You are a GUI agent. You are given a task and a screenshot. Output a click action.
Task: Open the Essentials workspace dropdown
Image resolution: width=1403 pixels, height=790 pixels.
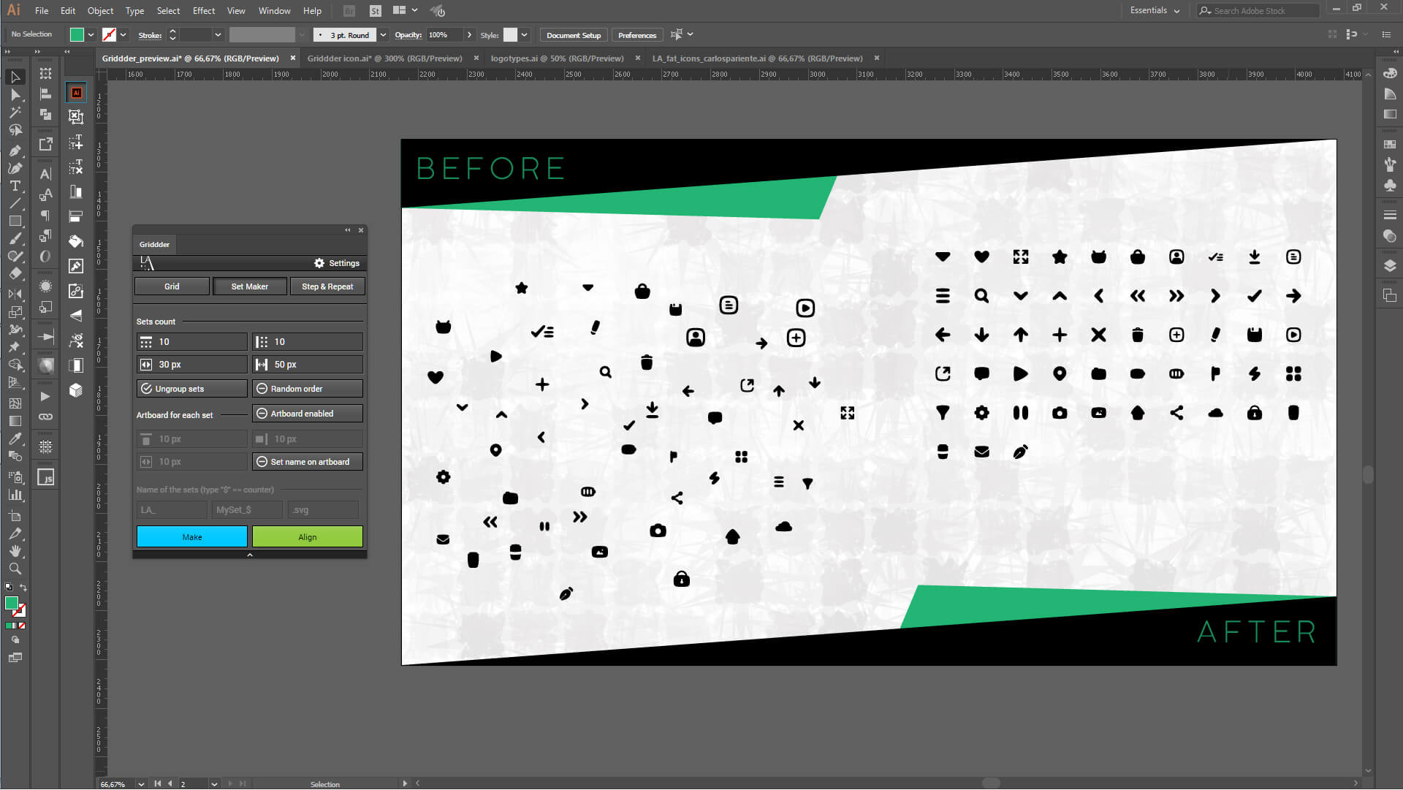coord(1155,11)
